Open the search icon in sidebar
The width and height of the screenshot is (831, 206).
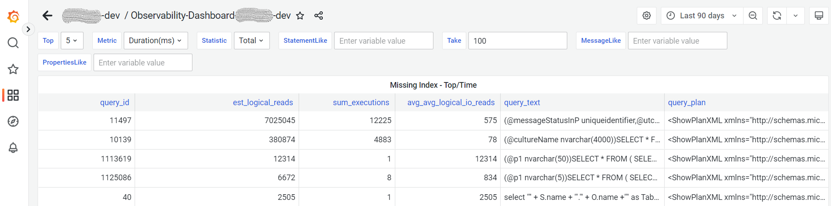[13, 43]
